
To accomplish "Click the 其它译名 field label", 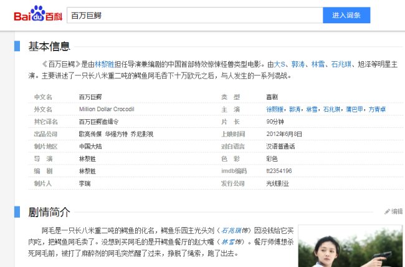I will click(x=45, y=122).
